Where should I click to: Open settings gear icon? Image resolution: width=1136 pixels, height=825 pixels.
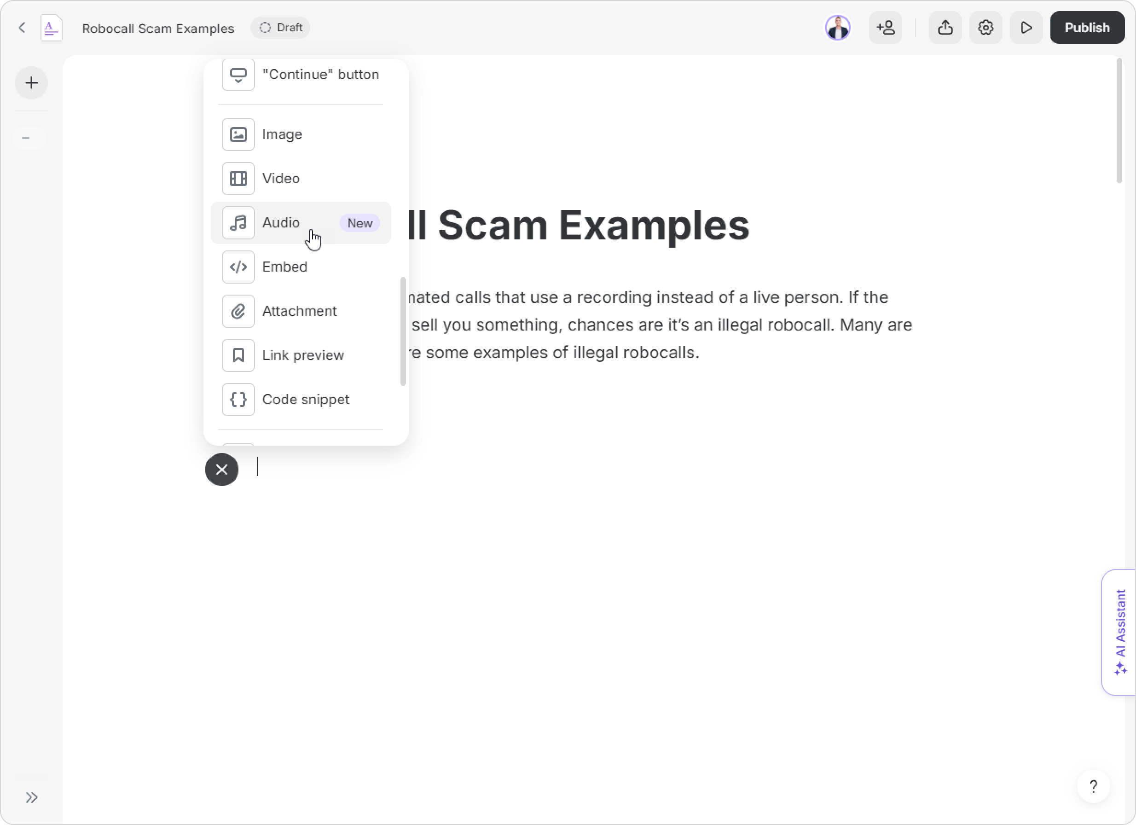[x=985, y=28]
